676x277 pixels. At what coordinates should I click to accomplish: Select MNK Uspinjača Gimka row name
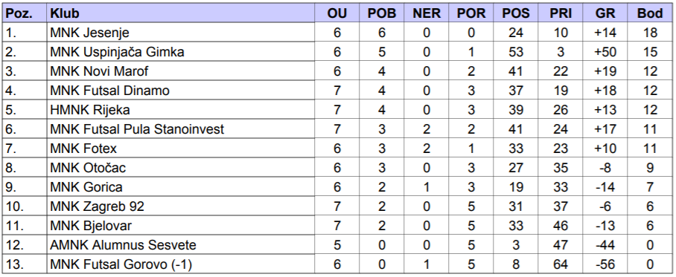[x=181, y=52]
